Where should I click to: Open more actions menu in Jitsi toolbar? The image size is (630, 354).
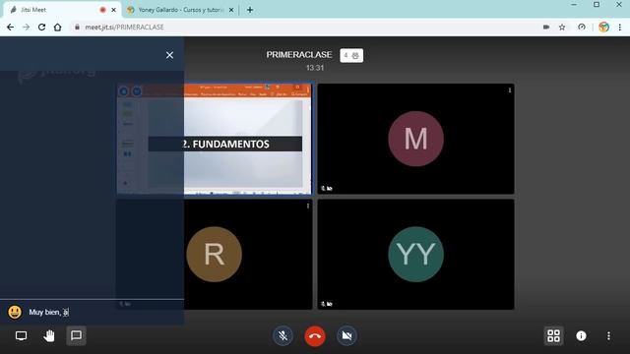(608, 336)
